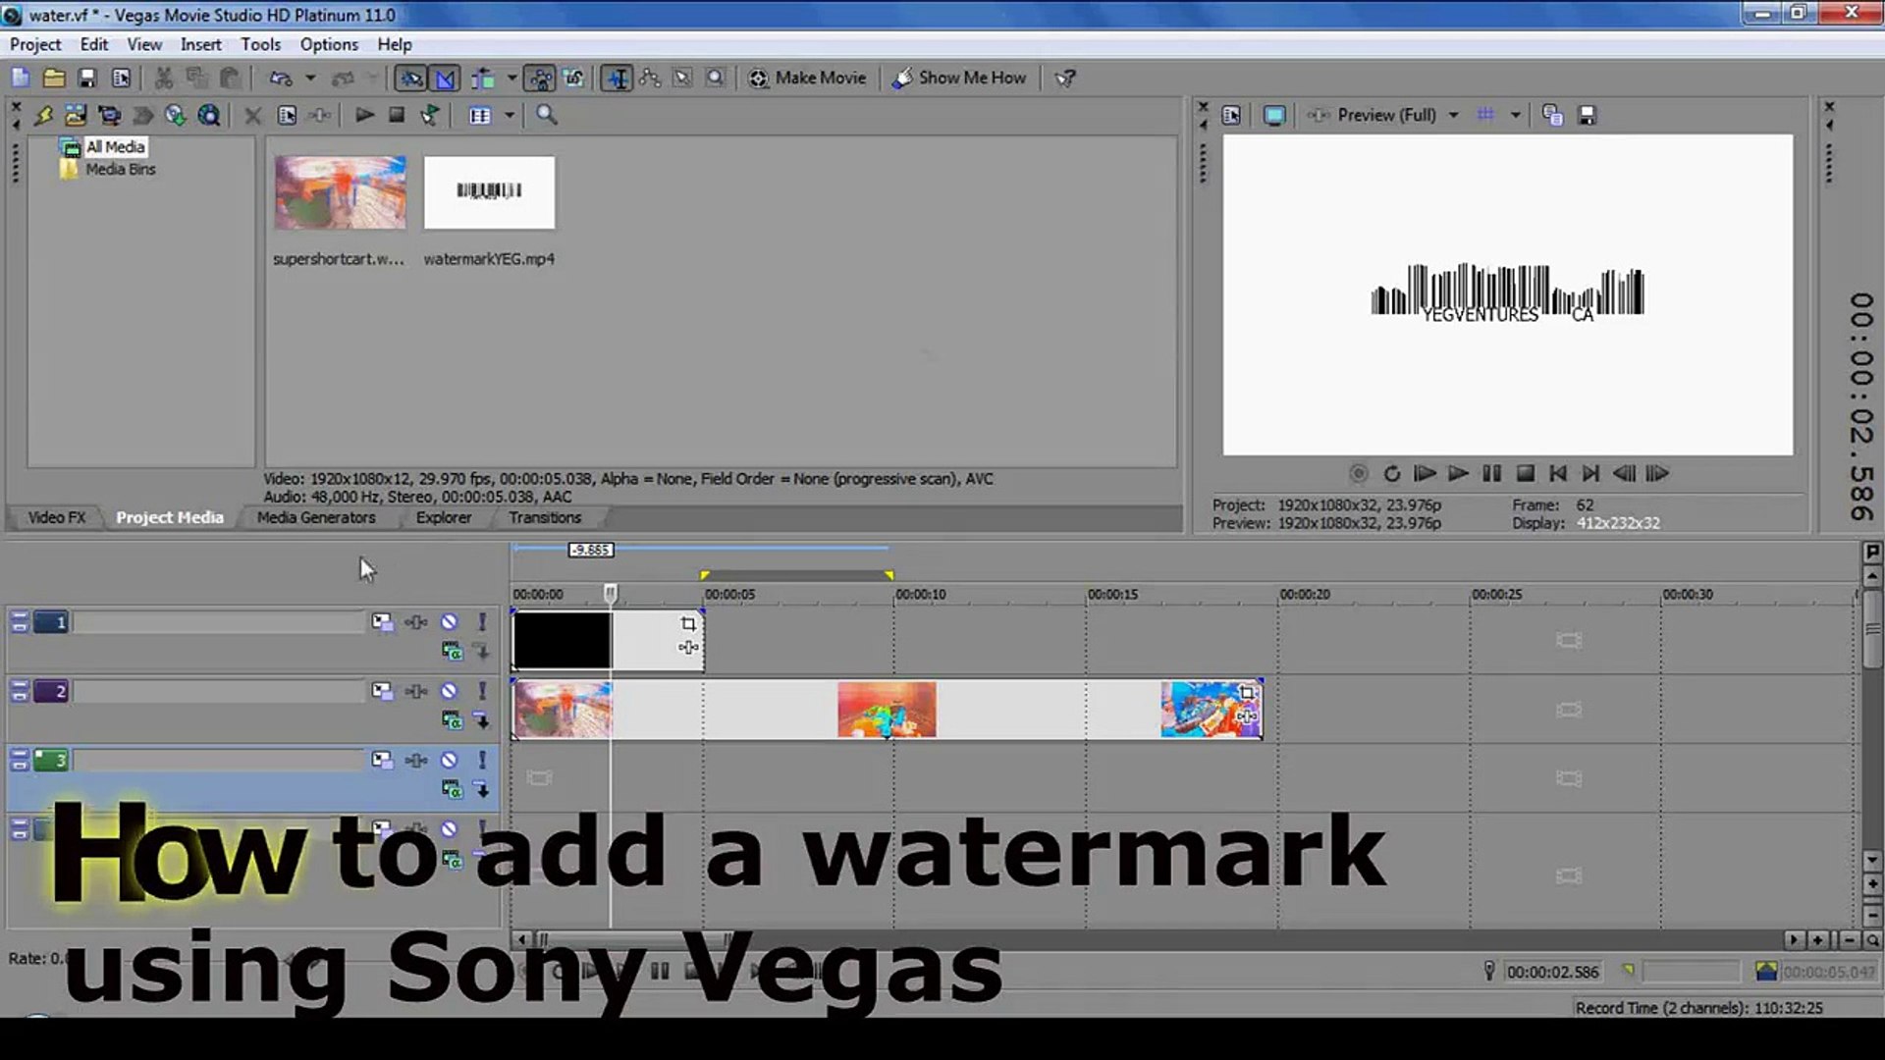This screenshot has height=1060, width=1885.
Task: Click the Cut scissors icon
Action: click(x=164, y=78)
